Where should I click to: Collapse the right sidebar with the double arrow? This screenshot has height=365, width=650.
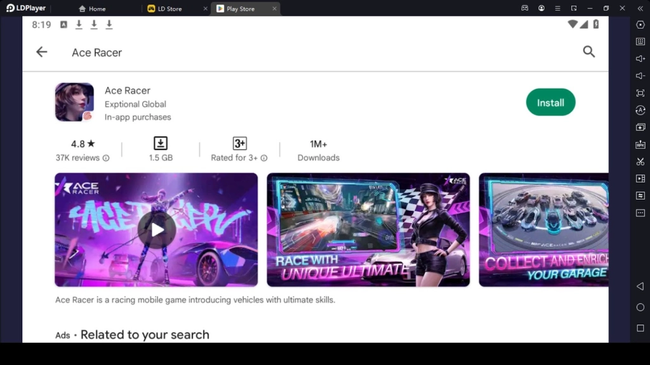640,8
